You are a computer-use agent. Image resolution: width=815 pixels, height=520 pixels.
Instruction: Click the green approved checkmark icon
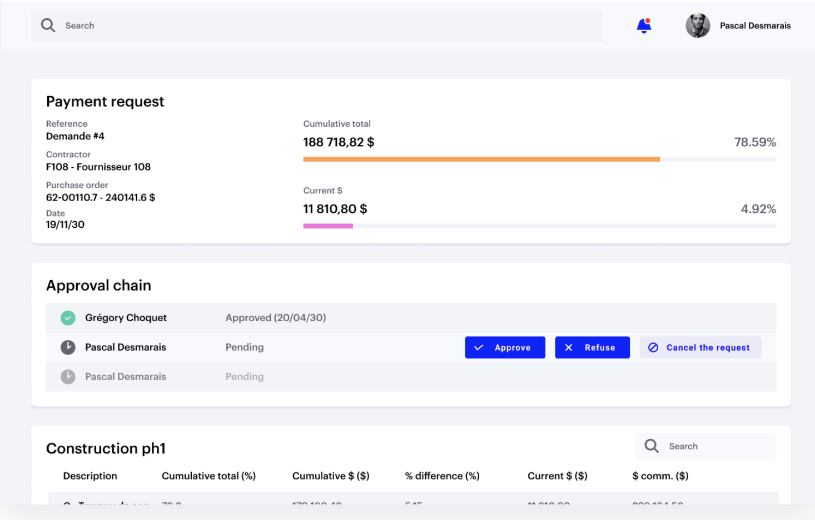coord(68,318)
